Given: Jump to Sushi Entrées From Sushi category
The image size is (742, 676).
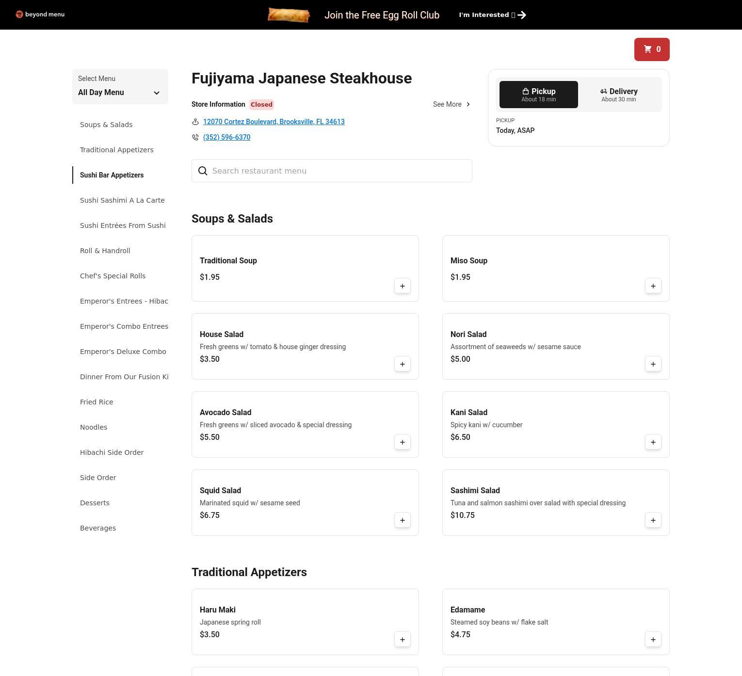Looking at the screenshot, I should pos(123,225).
